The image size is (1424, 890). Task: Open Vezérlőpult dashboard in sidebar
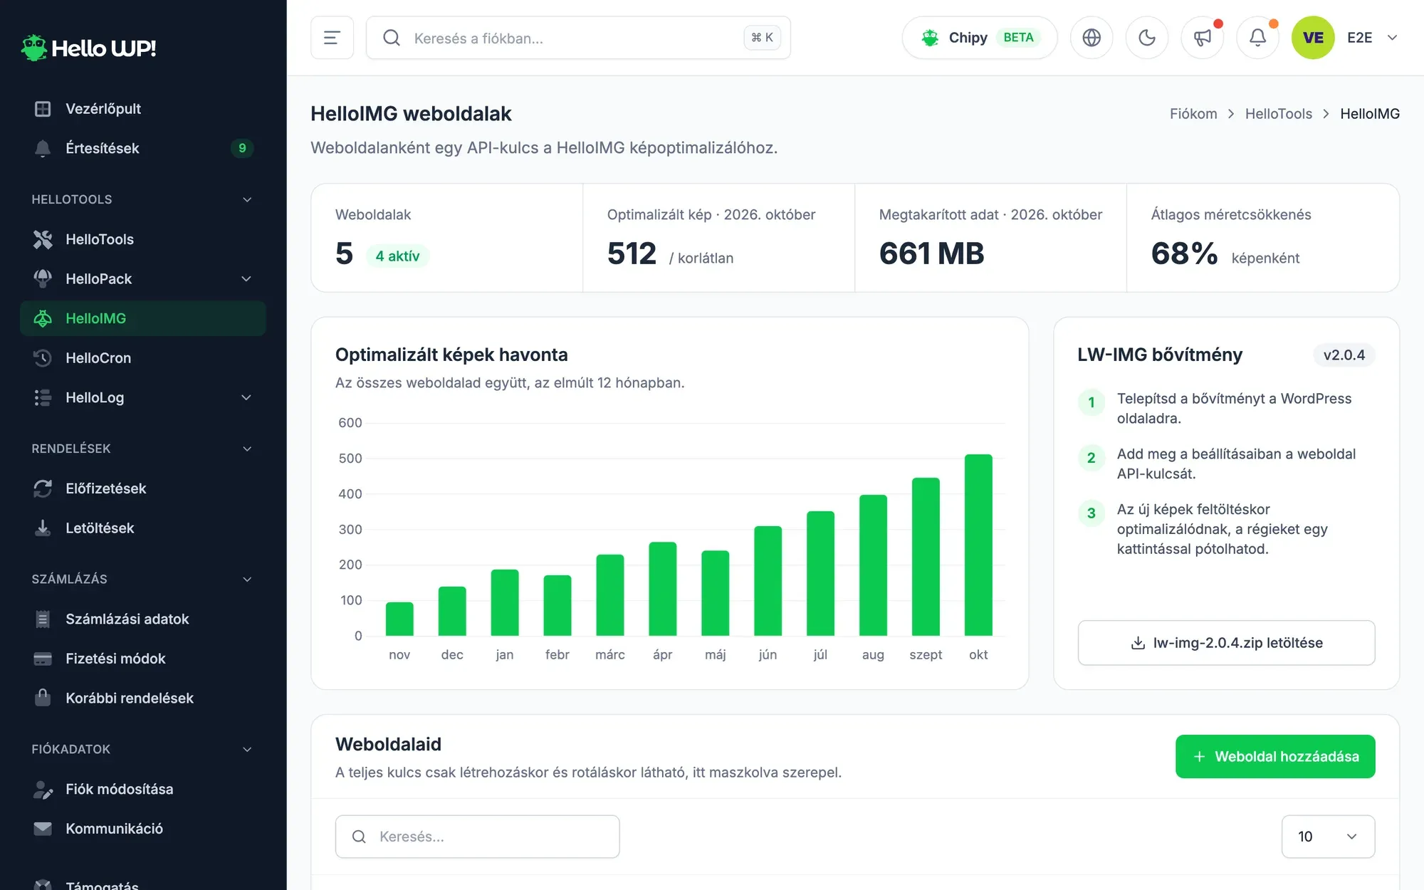pos(142,109)
